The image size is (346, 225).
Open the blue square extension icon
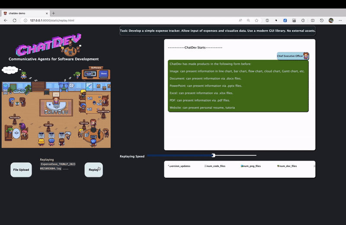tap(285, 20)
